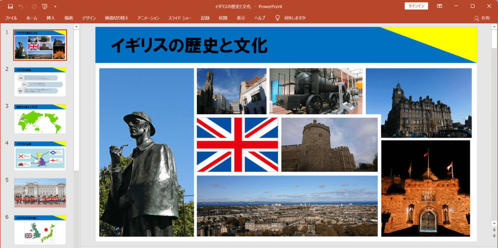Select slide 4 thumbnail イギリスの土地
This screenshot has width=498, height=248.
coord(40,156)
